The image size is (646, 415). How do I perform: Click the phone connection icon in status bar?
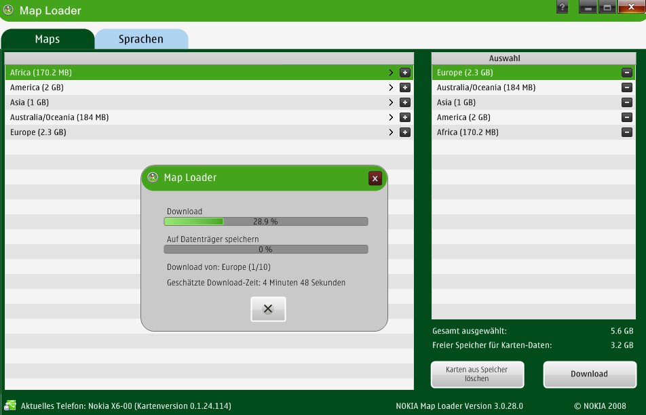(x=10, y=405)
